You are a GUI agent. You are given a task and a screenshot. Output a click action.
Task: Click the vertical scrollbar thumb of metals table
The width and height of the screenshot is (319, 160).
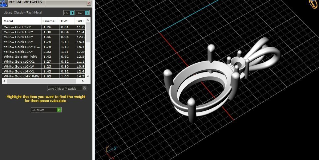pyautogui.click(x=88, y=33)
